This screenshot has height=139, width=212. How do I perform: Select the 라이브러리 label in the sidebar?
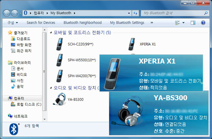tap(22, 62)
